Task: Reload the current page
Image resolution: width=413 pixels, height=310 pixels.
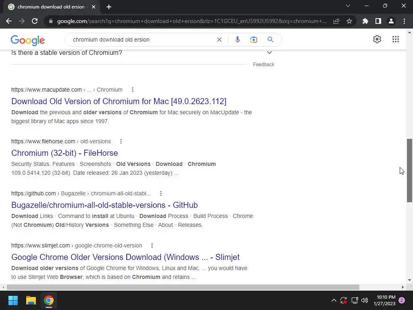Action: 35,21
